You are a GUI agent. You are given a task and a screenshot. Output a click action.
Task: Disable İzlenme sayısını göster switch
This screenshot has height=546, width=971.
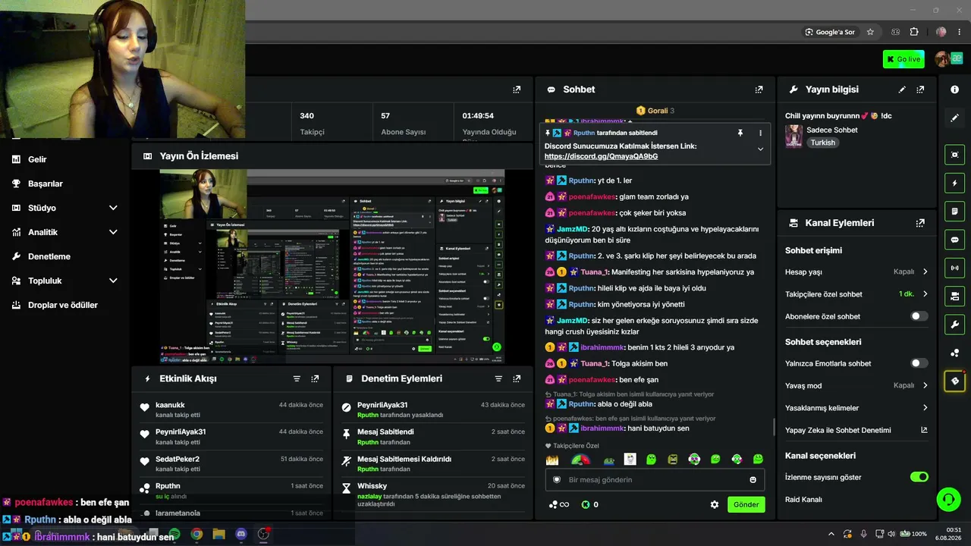tap(919, 477)
